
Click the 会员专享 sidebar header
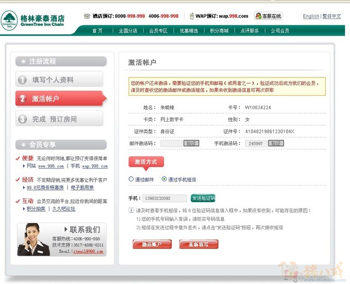click(x=61, y=144)
